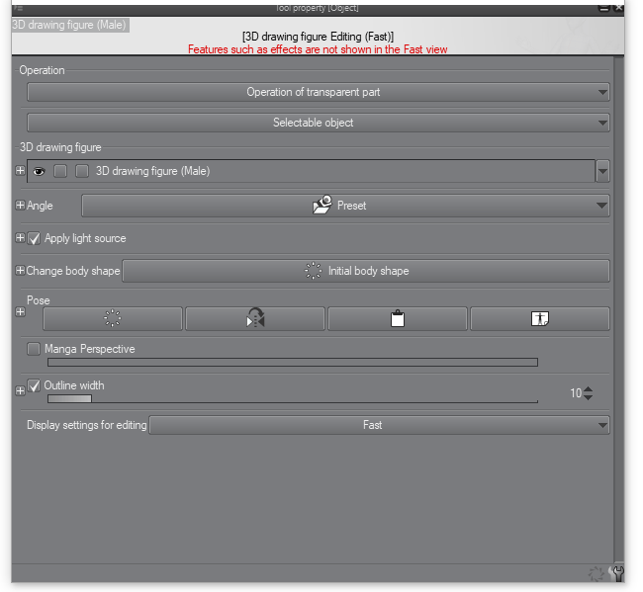
Task: Minimize the Tool property panel
Action: click(603, 8)
